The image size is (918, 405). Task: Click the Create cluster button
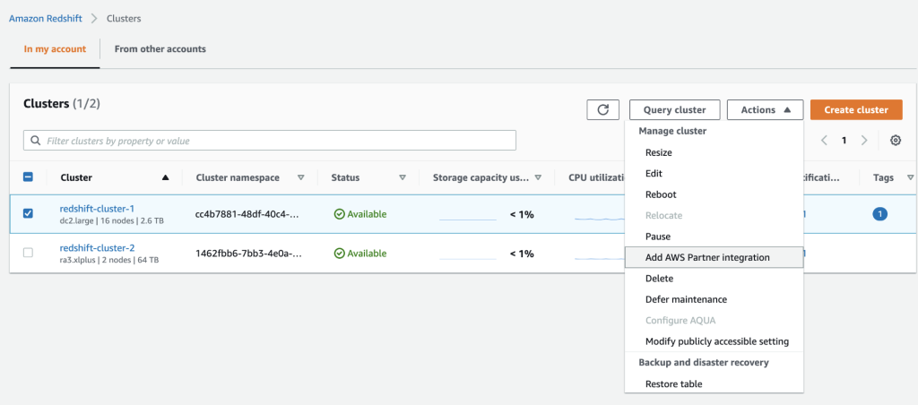pos(856,109)
